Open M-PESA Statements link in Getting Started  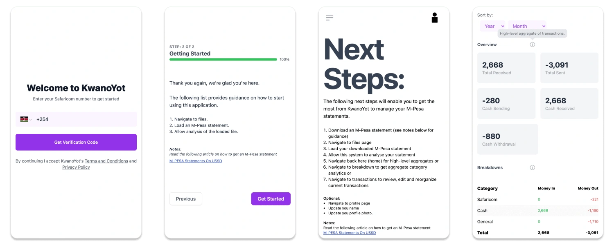coord(196,161)
